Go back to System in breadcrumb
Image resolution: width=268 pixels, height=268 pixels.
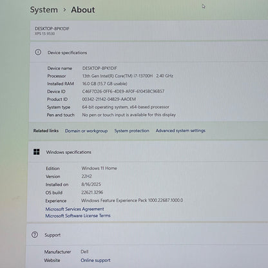(x=44, y=10)
